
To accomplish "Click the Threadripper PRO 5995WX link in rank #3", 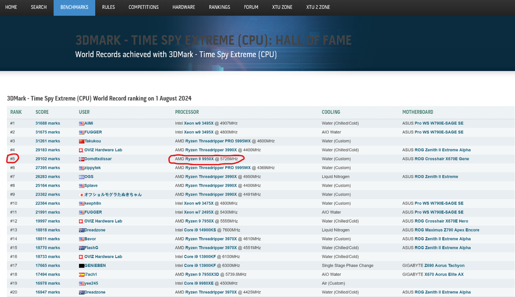I will (218, 141).
